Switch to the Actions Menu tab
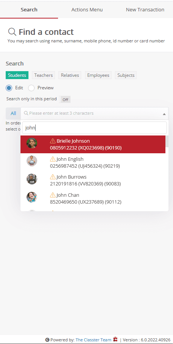This screenshot has height=344, width=173. click(87, 10)
